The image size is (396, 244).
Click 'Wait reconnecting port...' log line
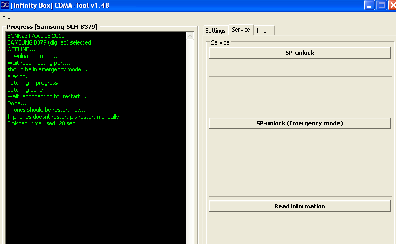(39, 63)
